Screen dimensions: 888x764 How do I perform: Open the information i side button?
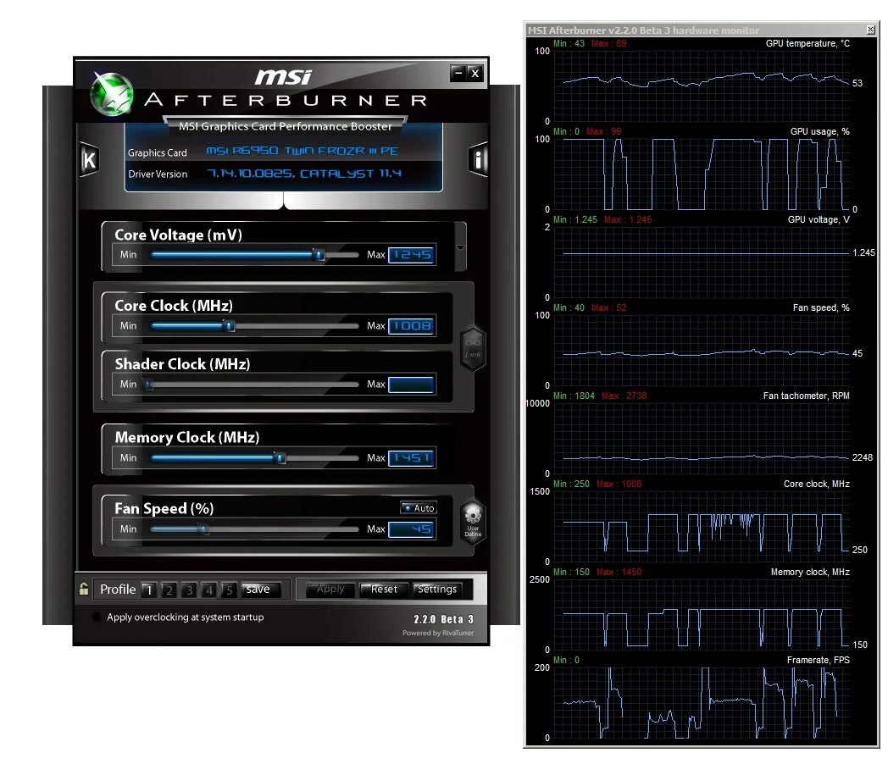click(x=478, y=159)
